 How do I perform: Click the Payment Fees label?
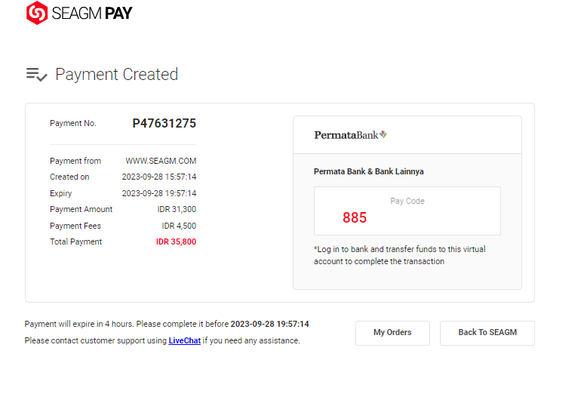click(75, 226)
